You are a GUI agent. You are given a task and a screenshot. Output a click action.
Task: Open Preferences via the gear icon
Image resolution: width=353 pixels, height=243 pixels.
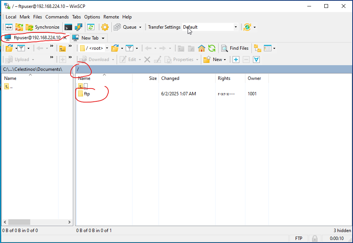tap(105, 27)
